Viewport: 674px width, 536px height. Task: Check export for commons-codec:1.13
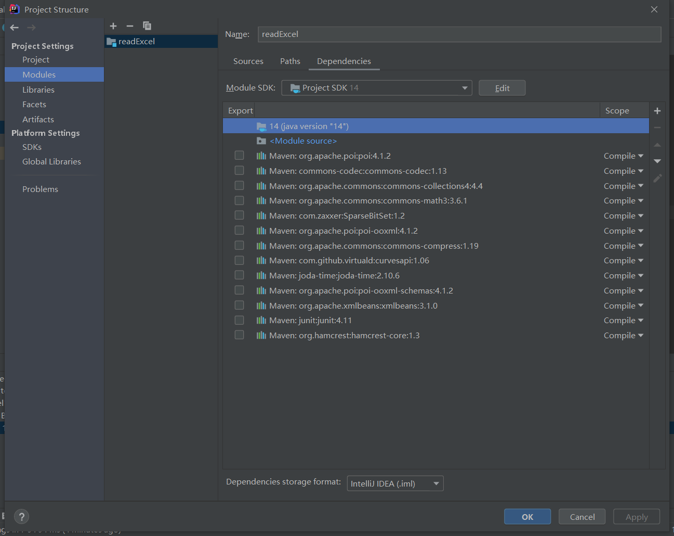(x=239, y=170)
